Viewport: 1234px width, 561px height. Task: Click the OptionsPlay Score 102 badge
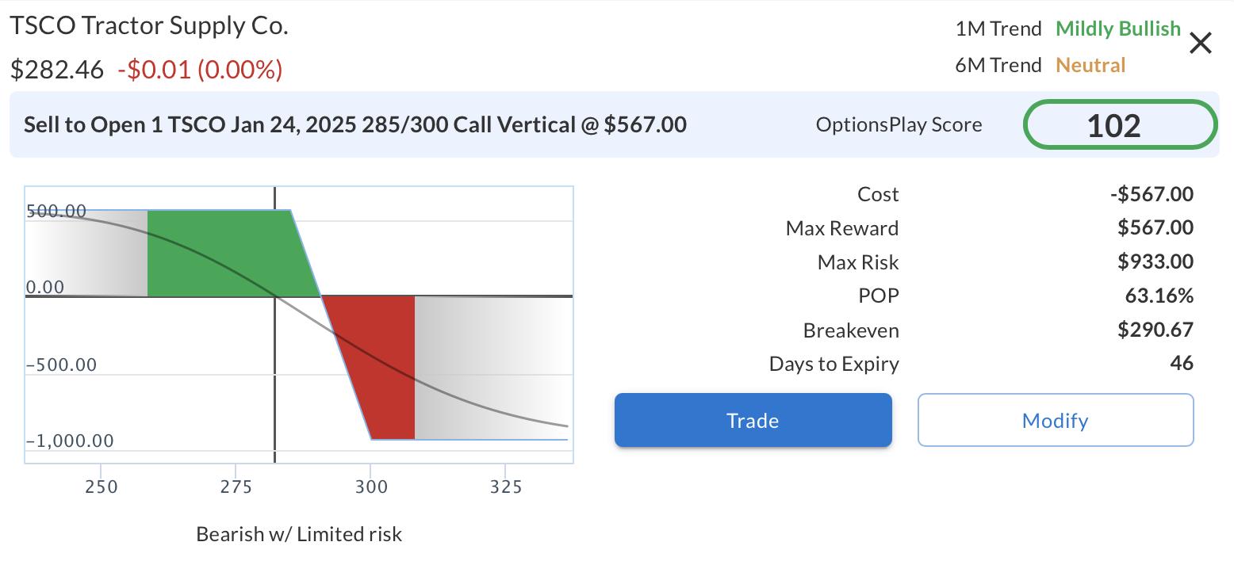1120,125
